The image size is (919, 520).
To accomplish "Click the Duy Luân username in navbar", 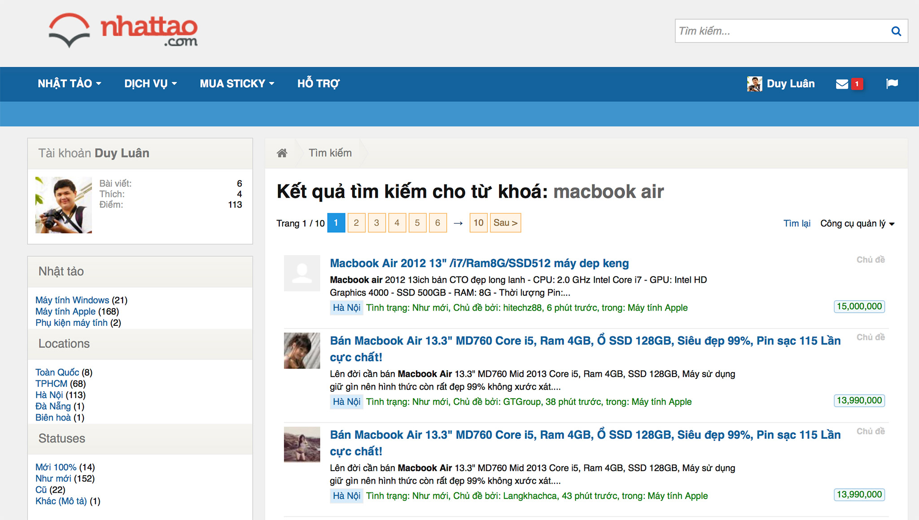I will (791, 84).
